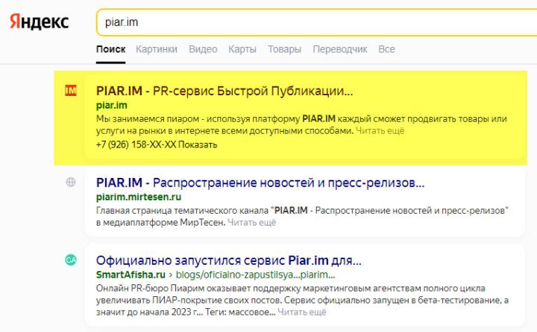Expand Читать ещё in МирТесен snippet
The height and width of the screenshot is (332, 537).
[x=252, y=223]
